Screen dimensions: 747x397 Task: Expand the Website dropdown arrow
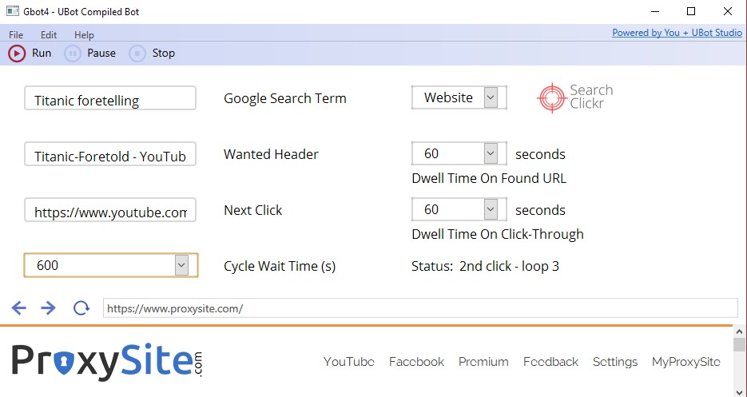[x=491, y=97]
